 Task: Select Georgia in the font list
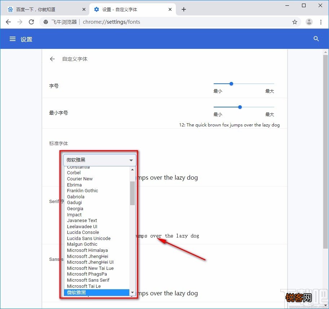click(97, 209)
